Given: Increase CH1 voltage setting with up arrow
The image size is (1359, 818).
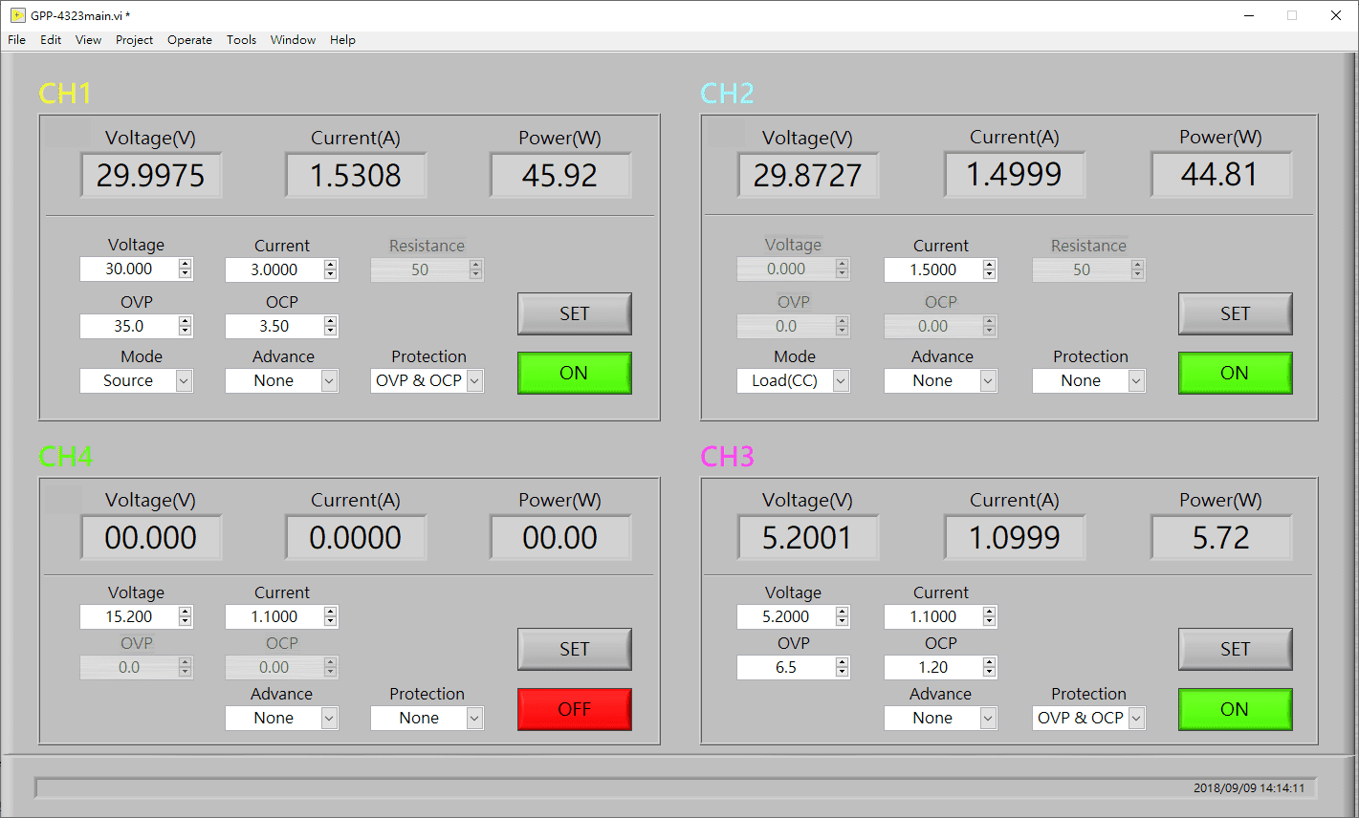Looking at the screenshot, I should 186,264.
